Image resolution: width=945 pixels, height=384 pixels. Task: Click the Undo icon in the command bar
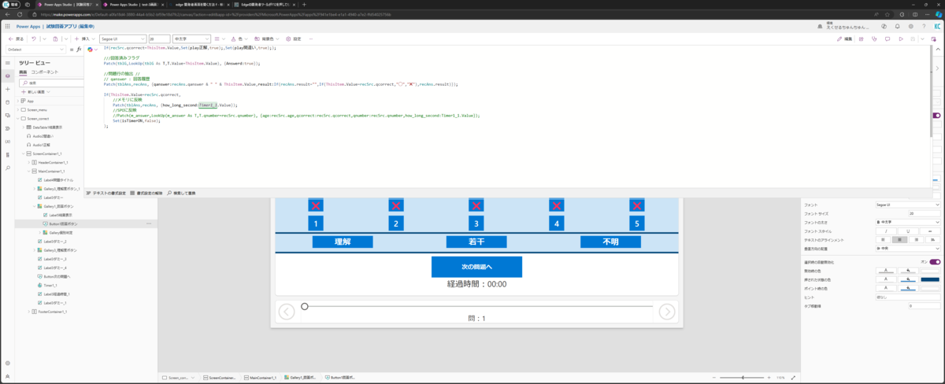(x=33, y=39)
